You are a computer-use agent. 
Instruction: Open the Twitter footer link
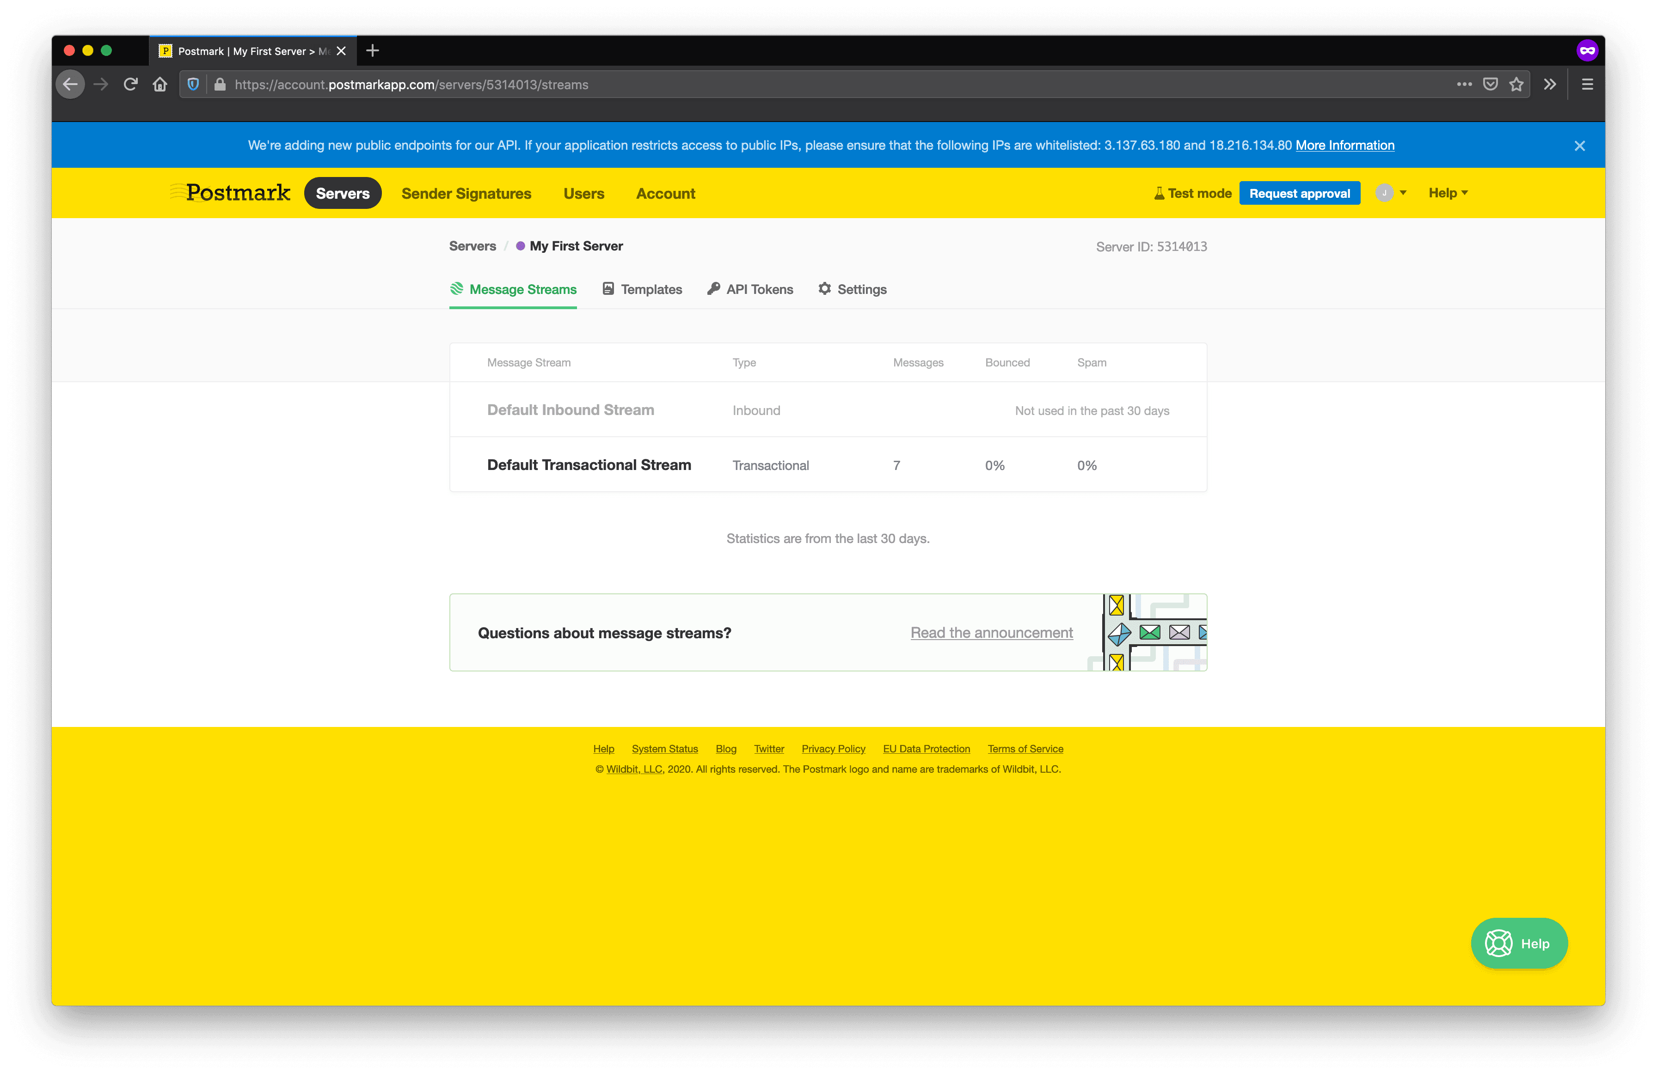point(768,748)
